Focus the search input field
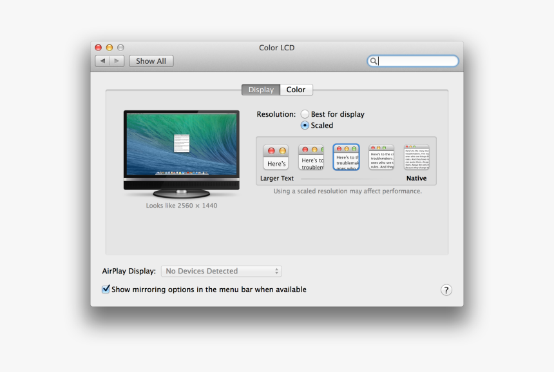The height and width of the screenshot is (372, 554). tap(412, 61)
